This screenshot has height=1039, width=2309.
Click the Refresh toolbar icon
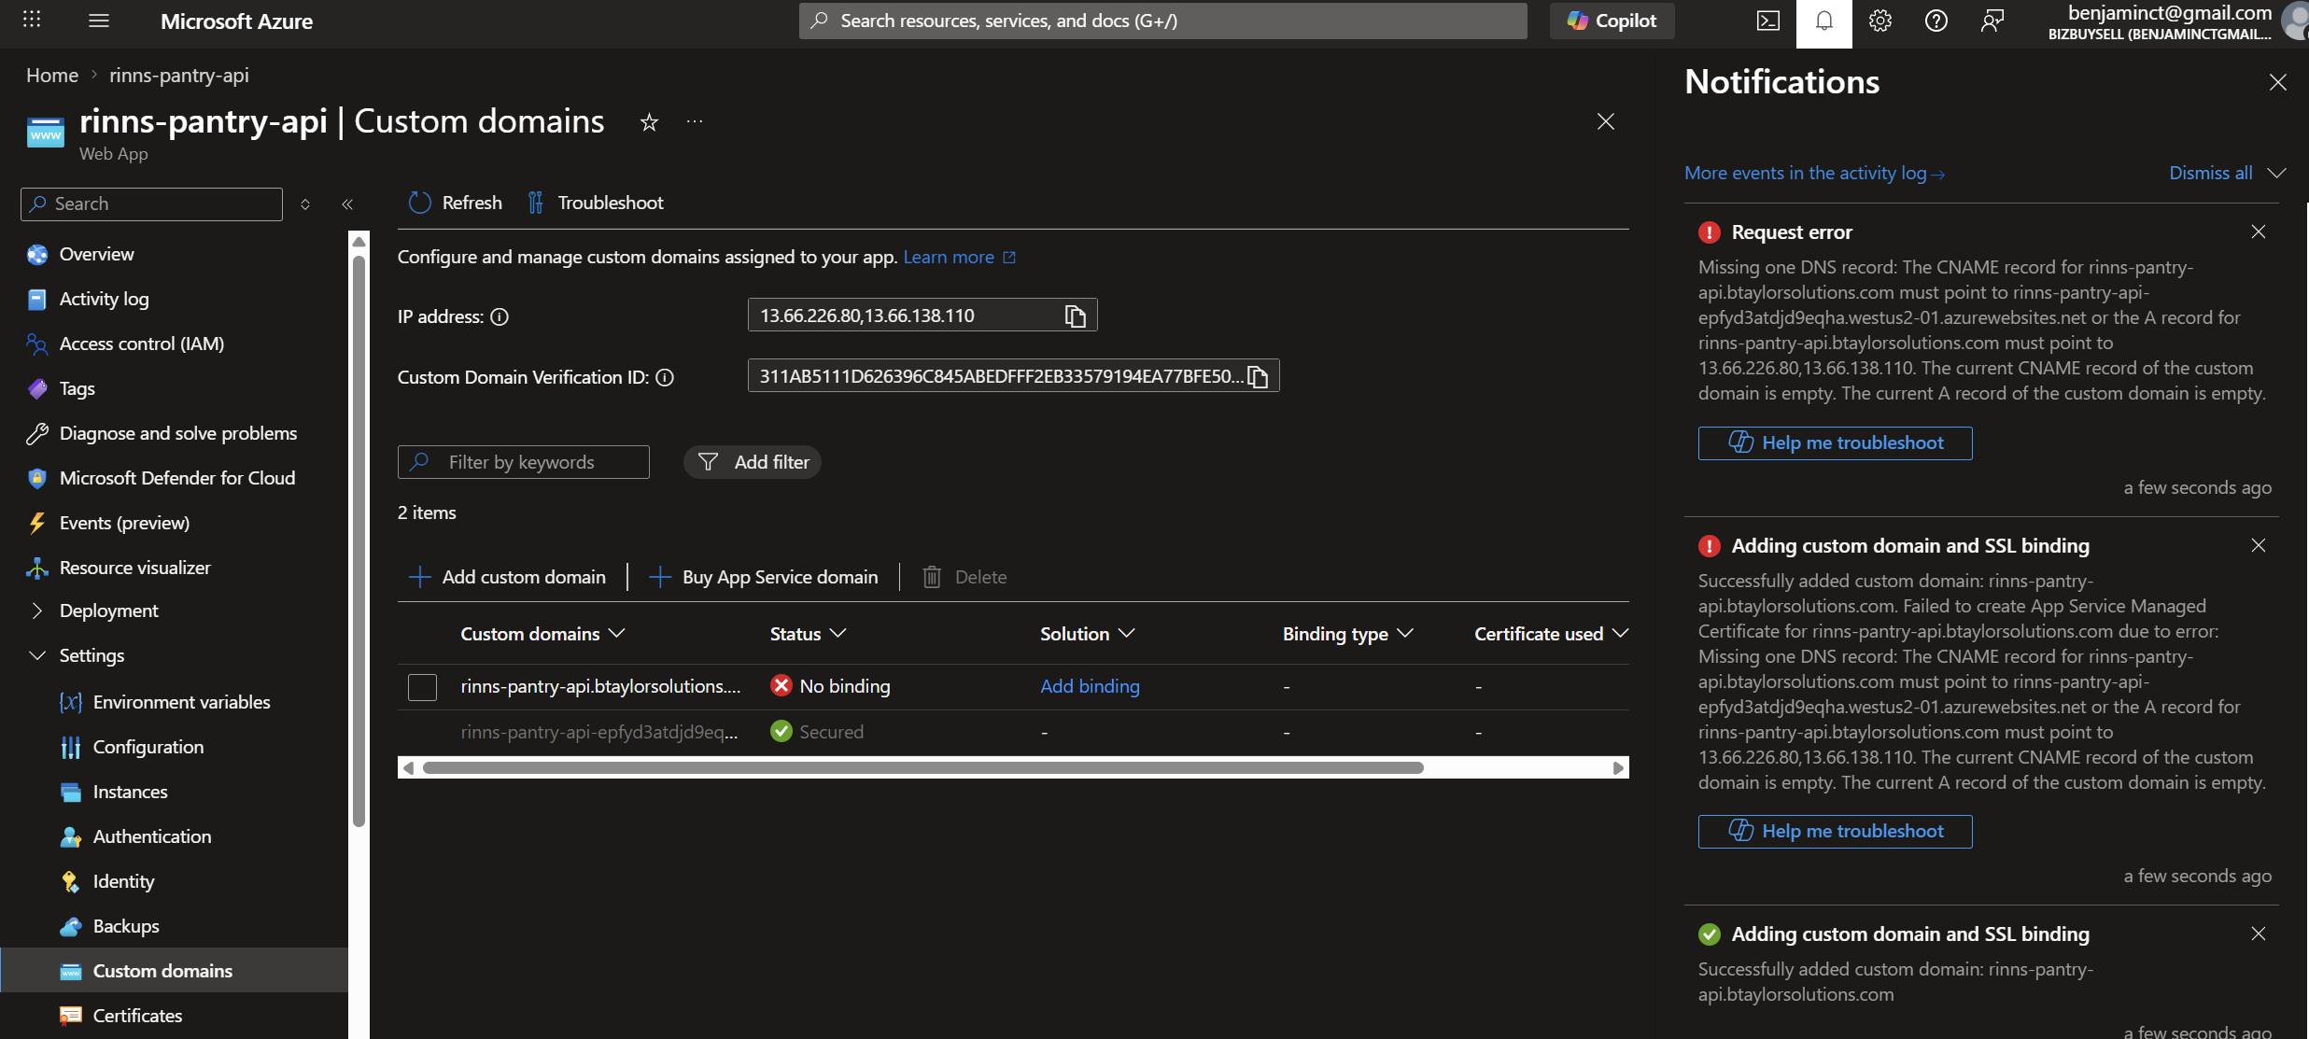(x=420, y=203)
